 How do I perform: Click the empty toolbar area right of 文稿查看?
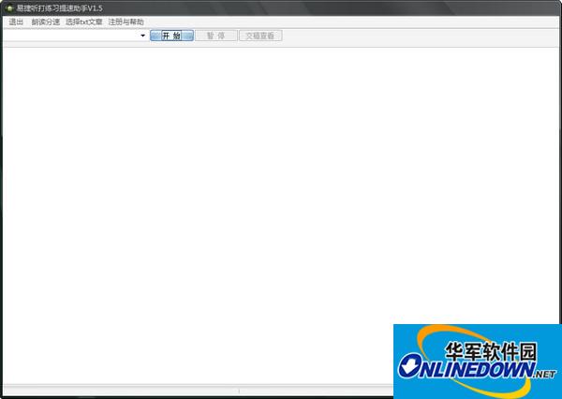[x=421, y=36]
